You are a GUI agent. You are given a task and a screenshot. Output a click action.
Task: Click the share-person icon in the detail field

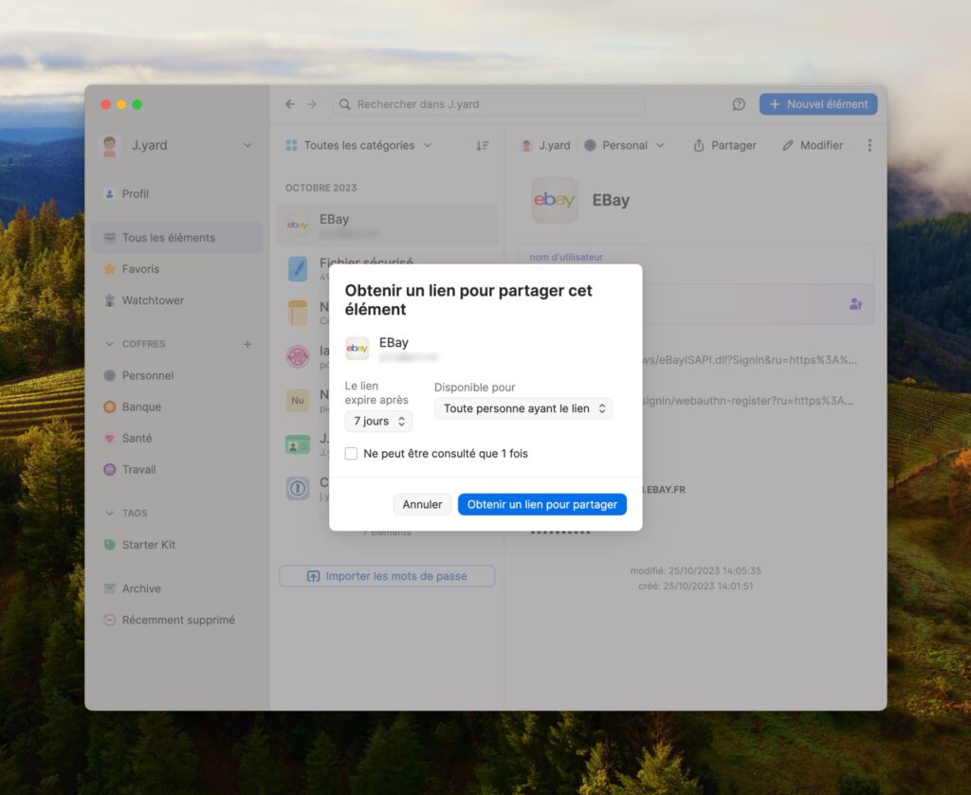coord(856,304)
